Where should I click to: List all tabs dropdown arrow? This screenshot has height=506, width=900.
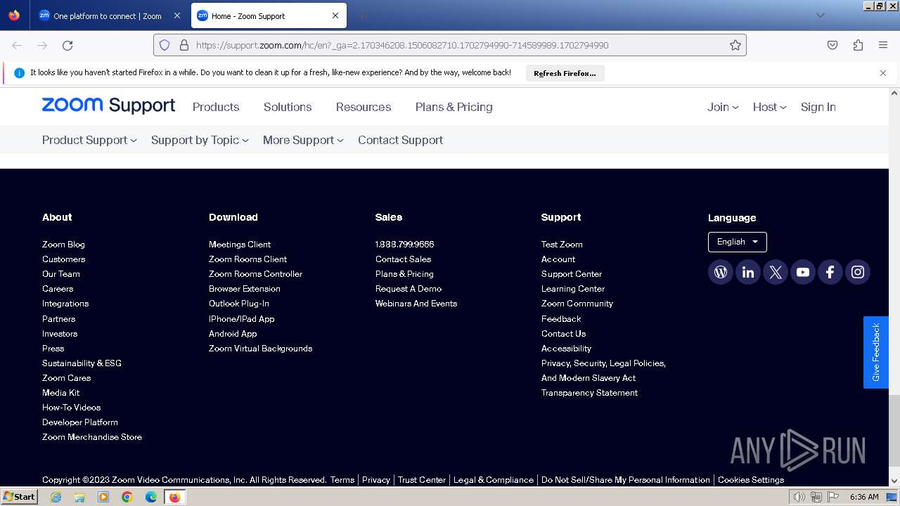point(820,15)
